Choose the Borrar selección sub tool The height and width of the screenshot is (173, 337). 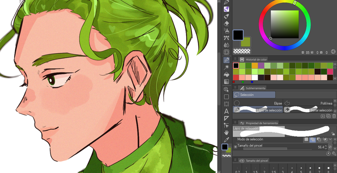[308, 109]
